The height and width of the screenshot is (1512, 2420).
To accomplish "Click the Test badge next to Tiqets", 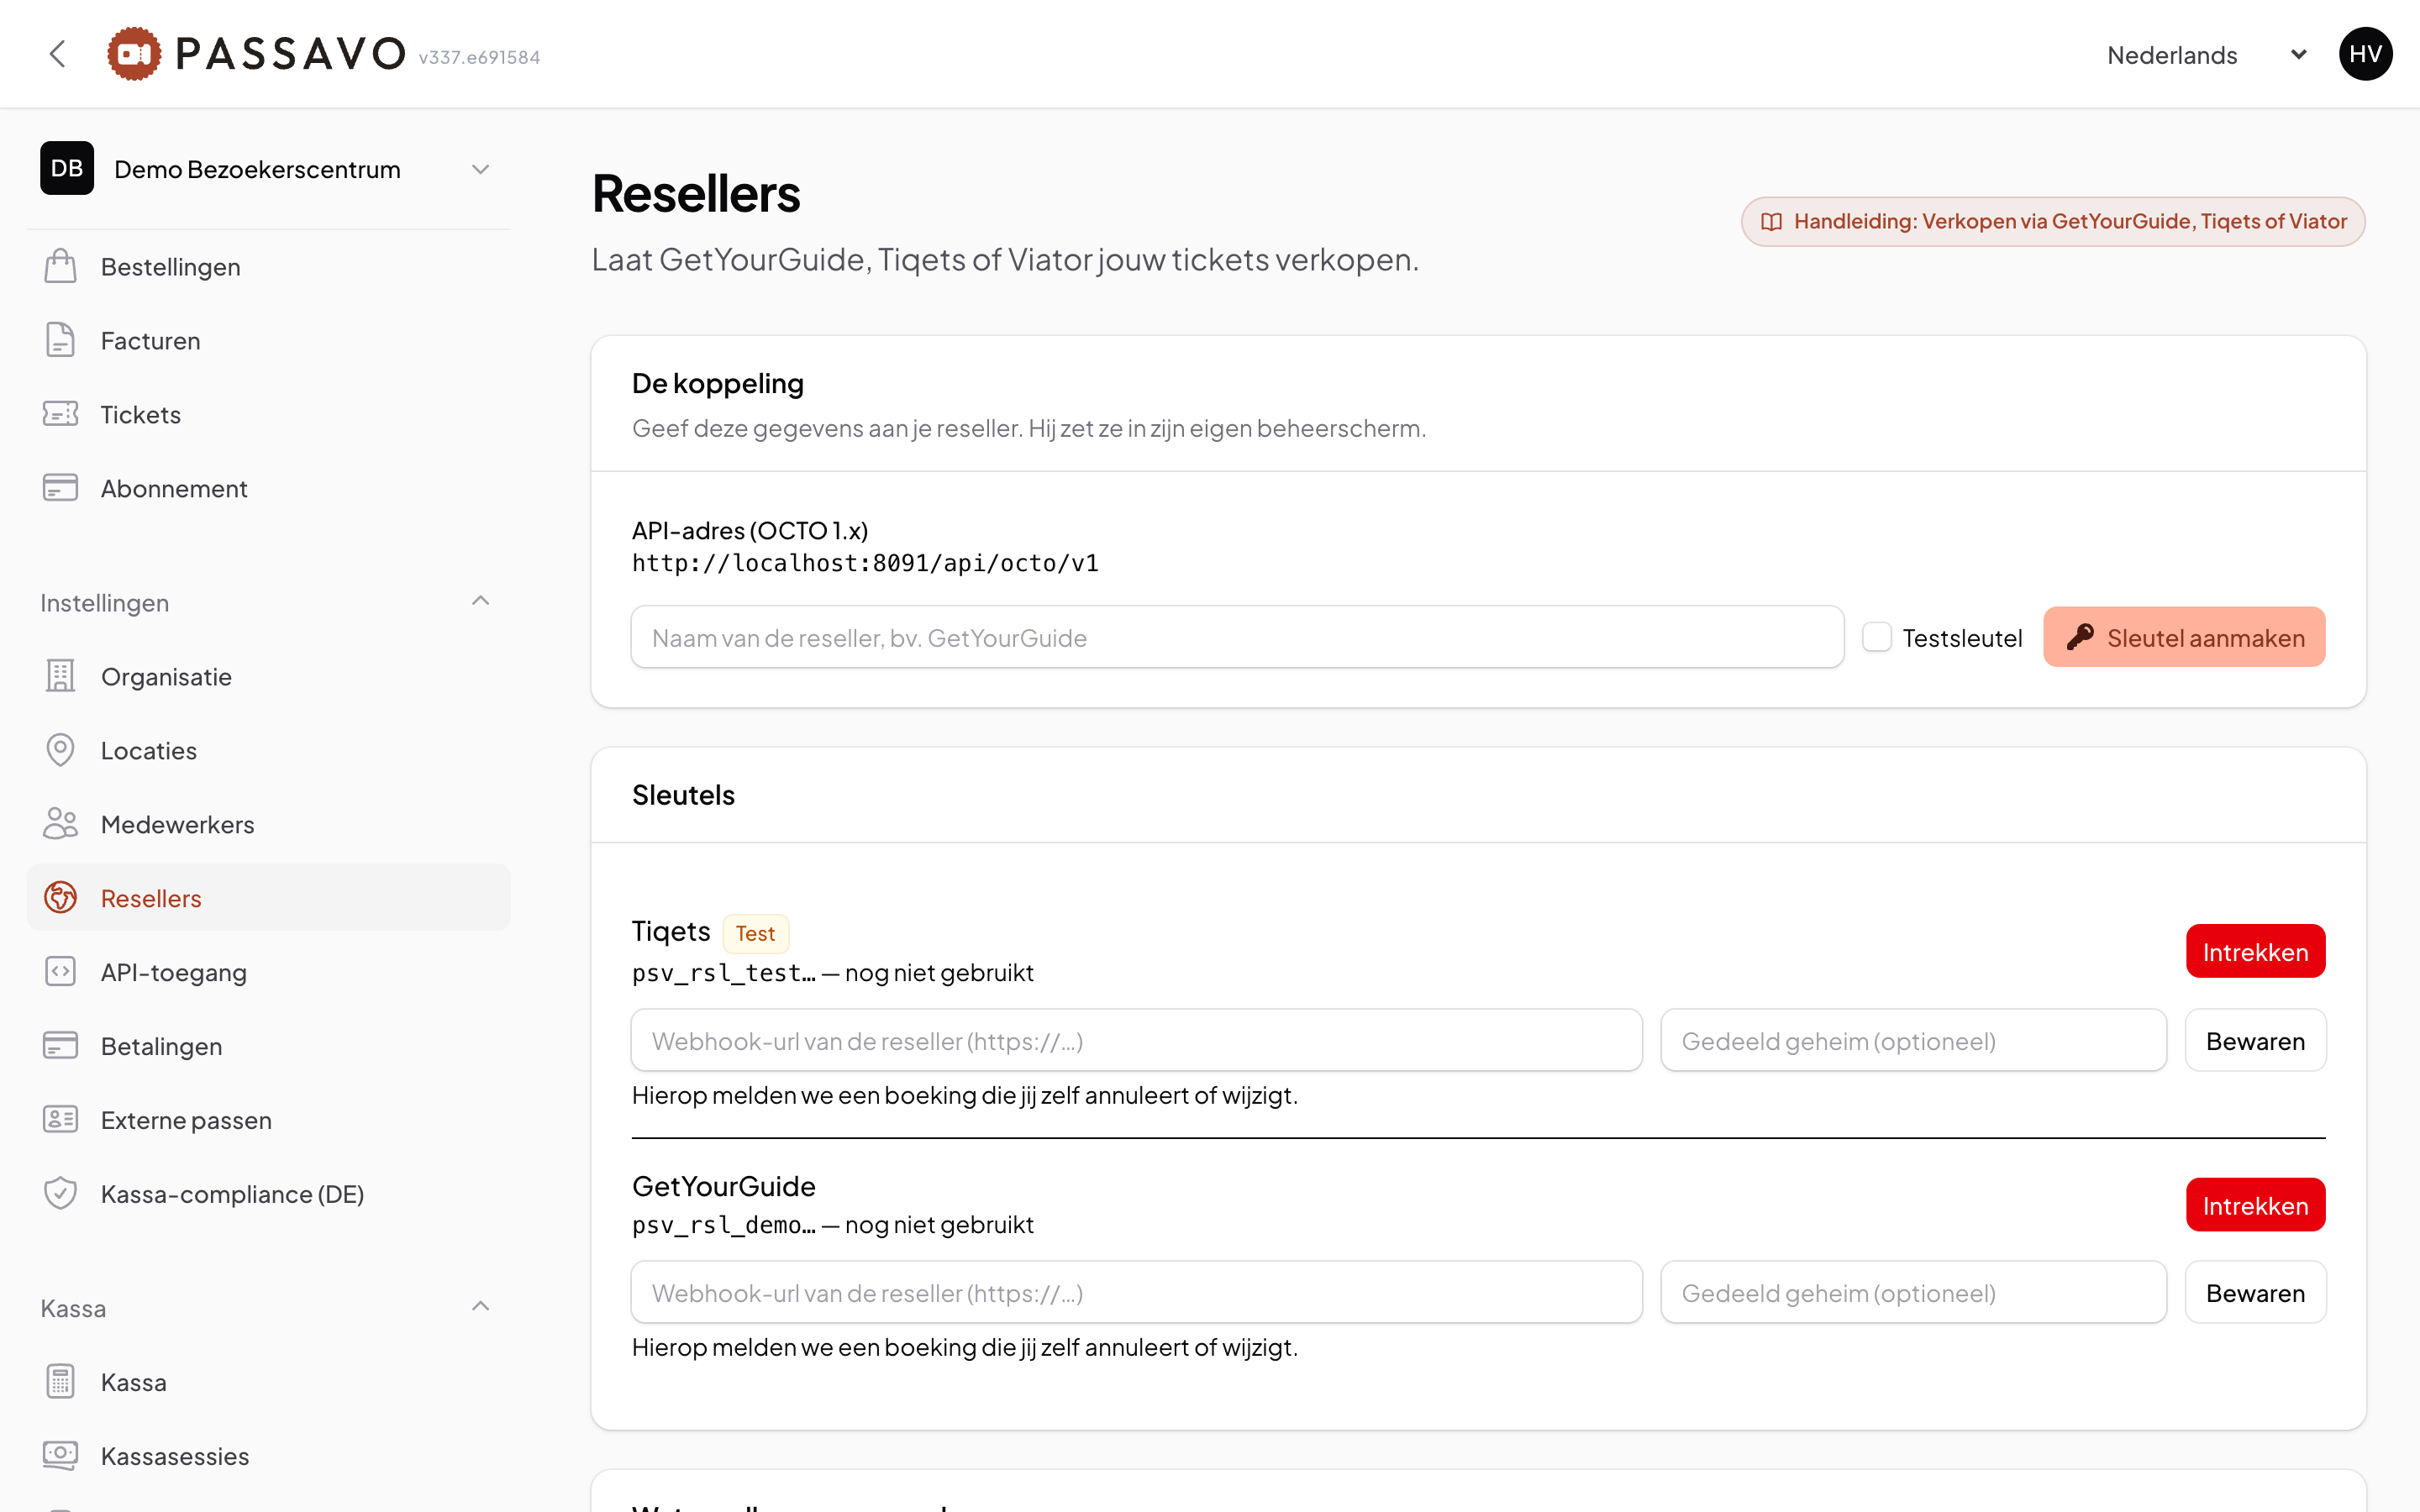I will coord(755,933).
